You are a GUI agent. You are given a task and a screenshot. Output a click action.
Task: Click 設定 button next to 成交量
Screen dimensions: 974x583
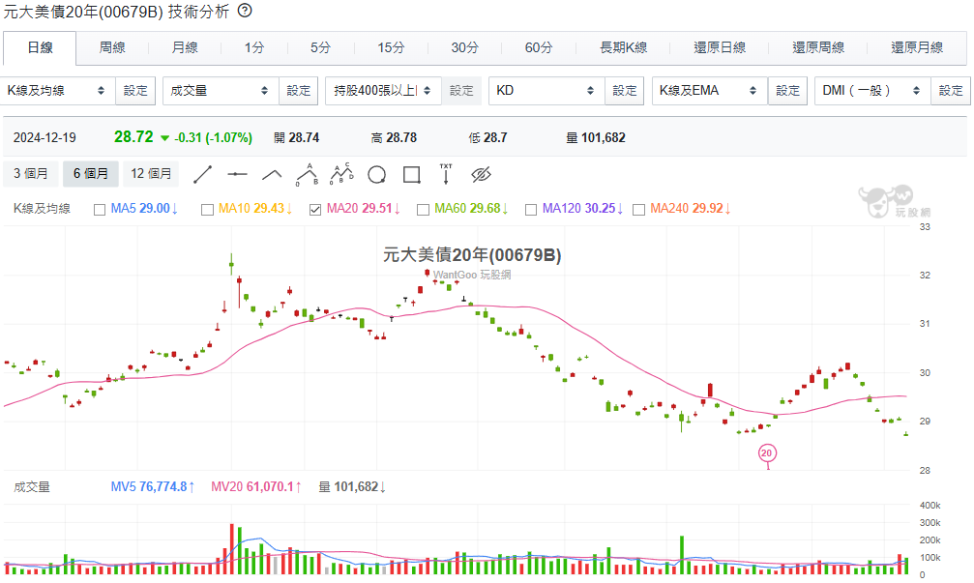299,91
